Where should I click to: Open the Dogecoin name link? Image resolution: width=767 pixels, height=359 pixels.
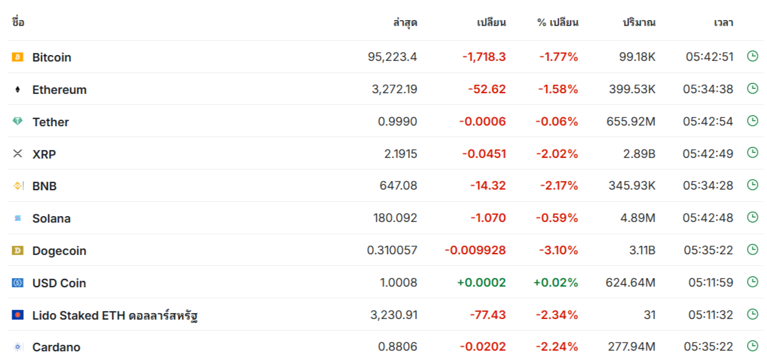[59, 251]
